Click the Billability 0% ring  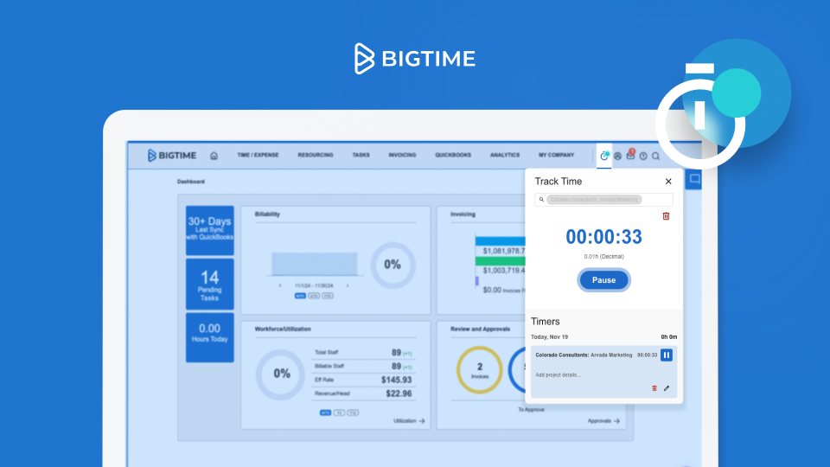393,265
